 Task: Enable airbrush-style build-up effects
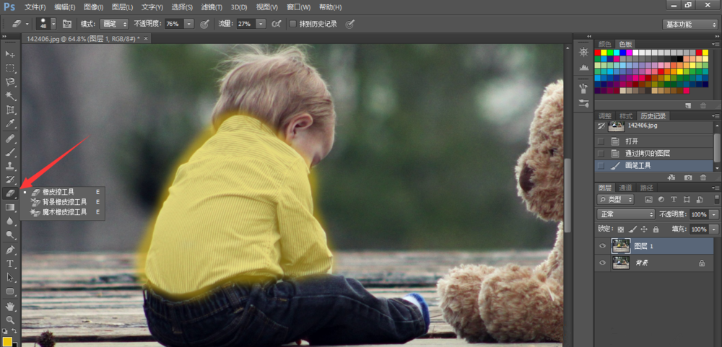(277, 24)
